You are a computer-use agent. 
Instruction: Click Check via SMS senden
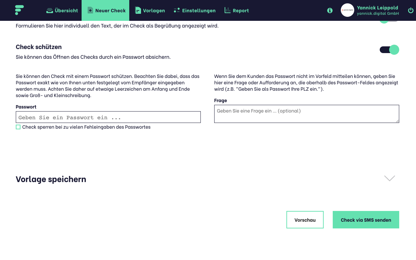[366, 220]
